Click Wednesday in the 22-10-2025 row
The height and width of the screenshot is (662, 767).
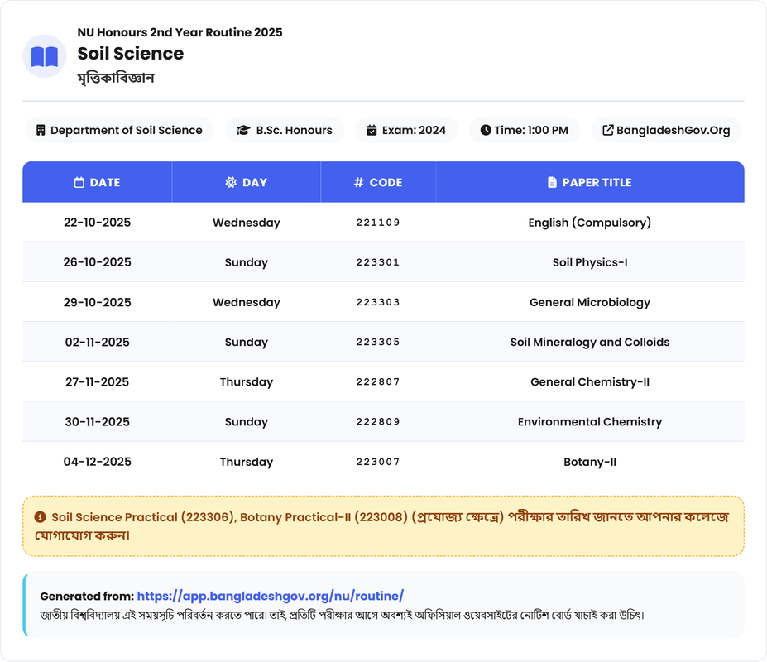(x=247, y=223)
